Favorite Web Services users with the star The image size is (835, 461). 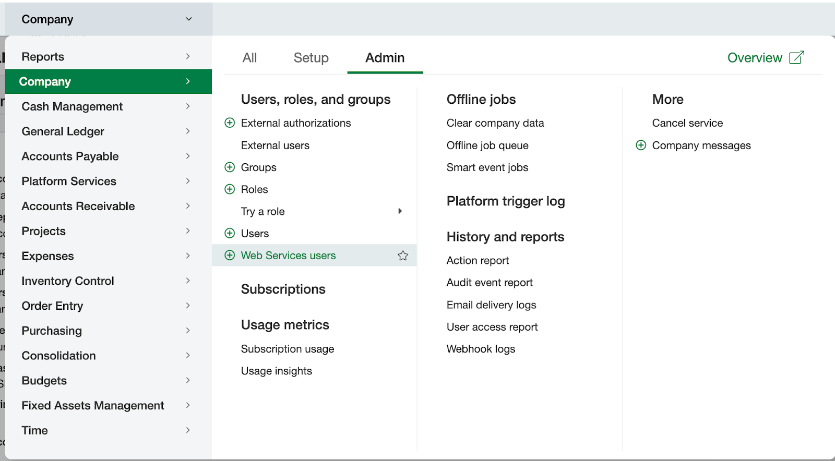coord(403,256)
